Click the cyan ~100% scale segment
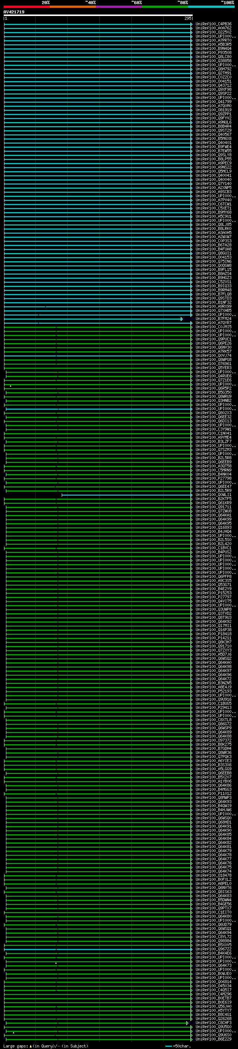The image size is (238, 1049). pyautogui.click(x=212, y=7)
